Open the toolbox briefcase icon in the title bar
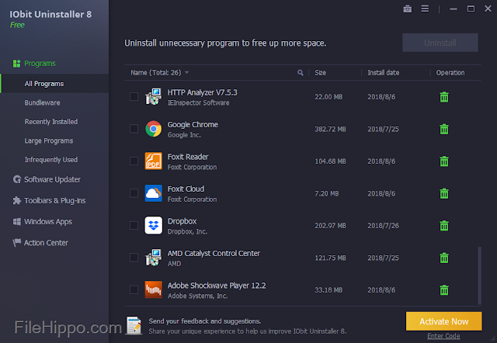The width and height of the screenshot is (497, 343). click(407, 9)
